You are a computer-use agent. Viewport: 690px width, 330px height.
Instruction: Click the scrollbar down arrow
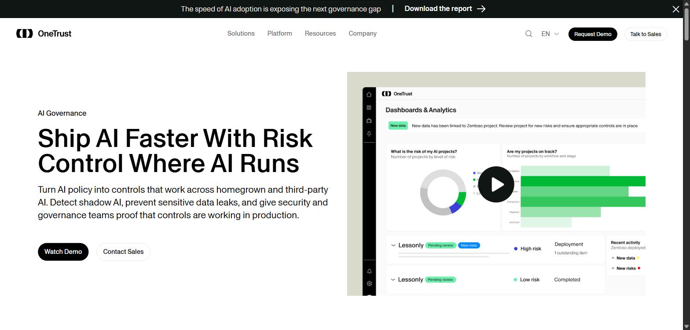tap(686, 326)
